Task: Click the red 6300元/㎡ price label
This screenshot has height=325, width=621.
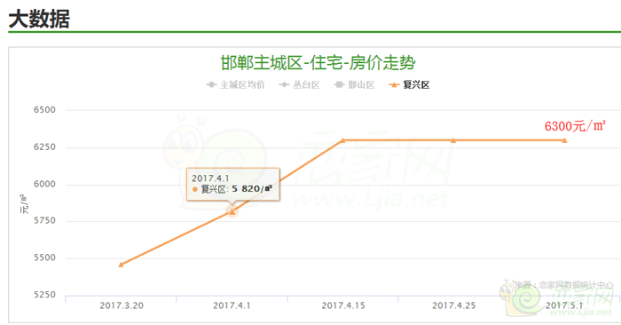Action: point(575,126)
